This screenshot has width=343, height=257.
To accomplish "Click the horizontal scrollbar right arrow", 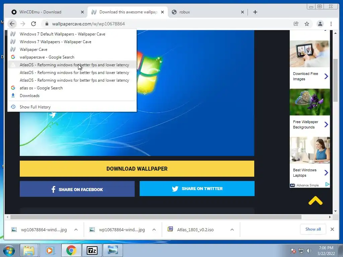I will (x=330, y=217).
